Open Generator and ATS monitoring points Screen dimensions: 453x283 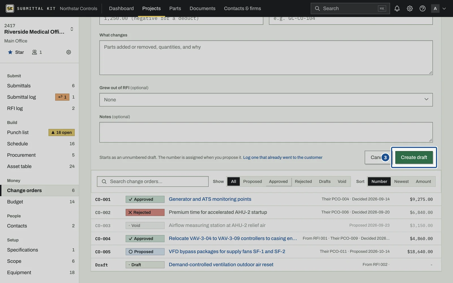(x=210, y=199)
